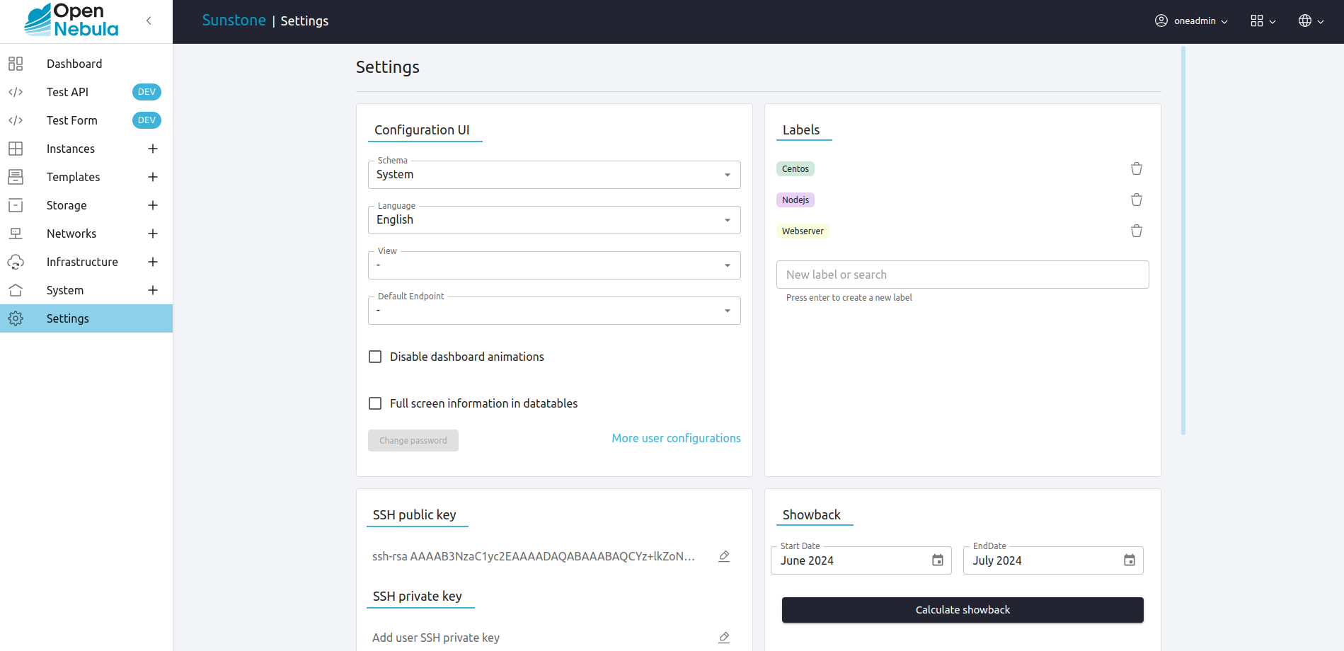
Task: Delete the Nodejs label
Action: (x=1137, y=200)
